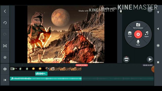Open the asset store icon
The height and width of the screenshot is (91, 162).
click(x=126, y=59)
